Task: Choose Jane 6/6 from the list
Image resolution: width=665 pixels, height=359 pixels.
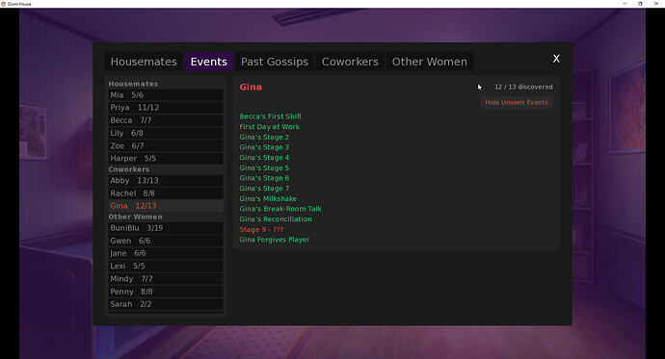Action: pos(166,253)
